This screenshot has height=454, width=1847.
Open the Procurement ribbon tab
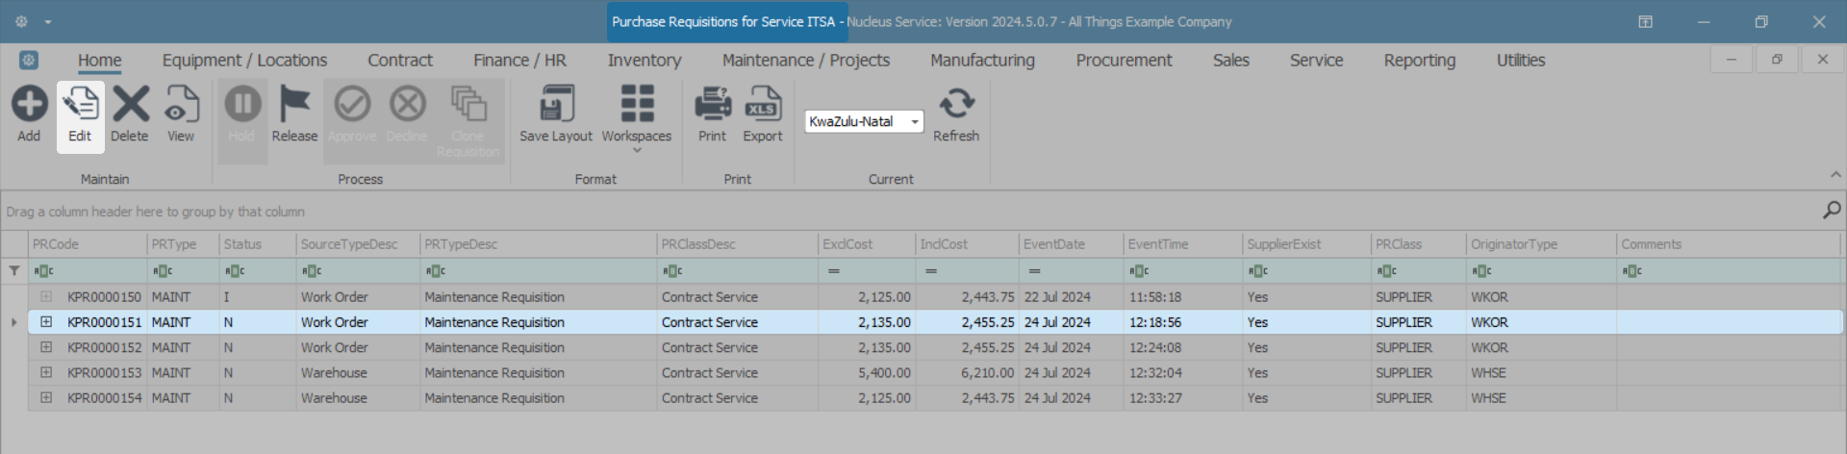(1124, 61)
